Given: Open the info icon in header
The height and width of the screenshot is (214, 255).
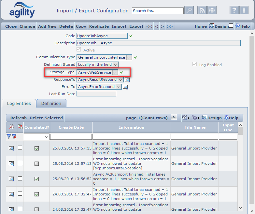Looking at the screenshot, I should (244, 10).
